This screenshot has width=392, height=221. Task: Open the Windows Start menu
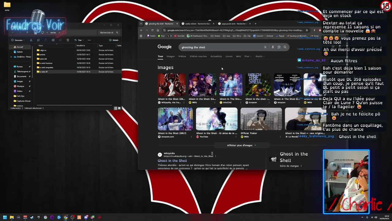pyautogui.click(x=5, y=217)
